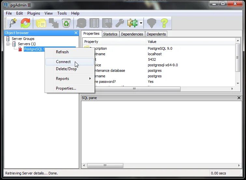
Task: Click the Plugins puzzle piece icon
Action: 132,23
